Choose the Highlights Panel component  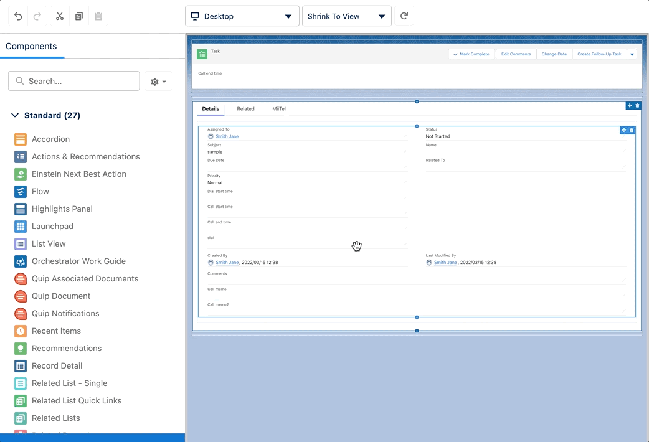pos(62,209)
